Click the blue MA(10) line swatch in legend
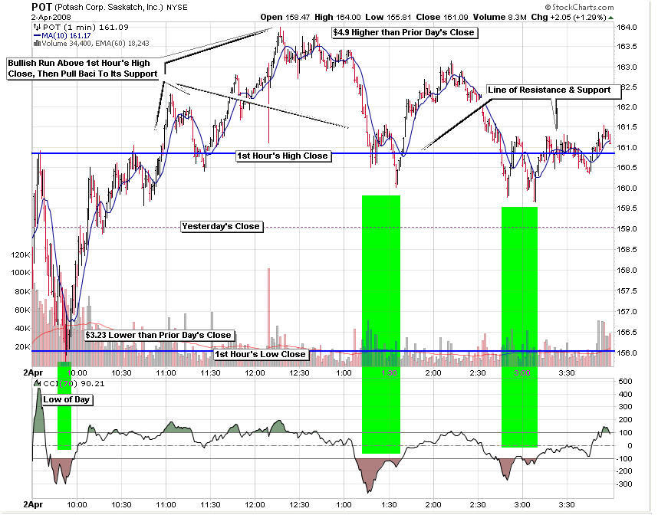Viewport: 658px width, 515px height. point(37,36)
